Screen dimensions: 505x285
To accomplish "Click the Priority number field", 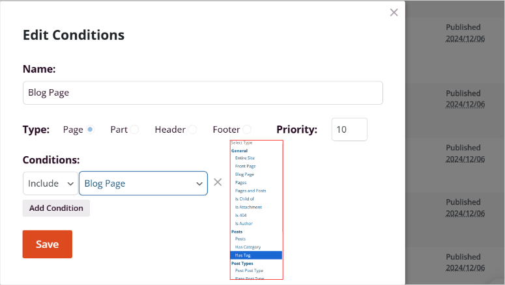I will point(349,129).
